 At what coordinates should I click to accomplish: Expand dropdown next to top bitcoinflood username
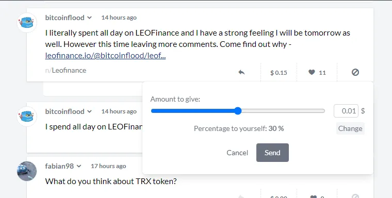(x=90, y=18)
